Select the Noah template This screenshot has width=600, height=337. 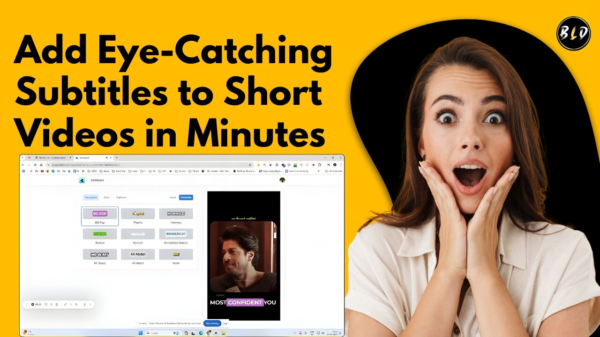pyautogui.click(x=176, y=256)
